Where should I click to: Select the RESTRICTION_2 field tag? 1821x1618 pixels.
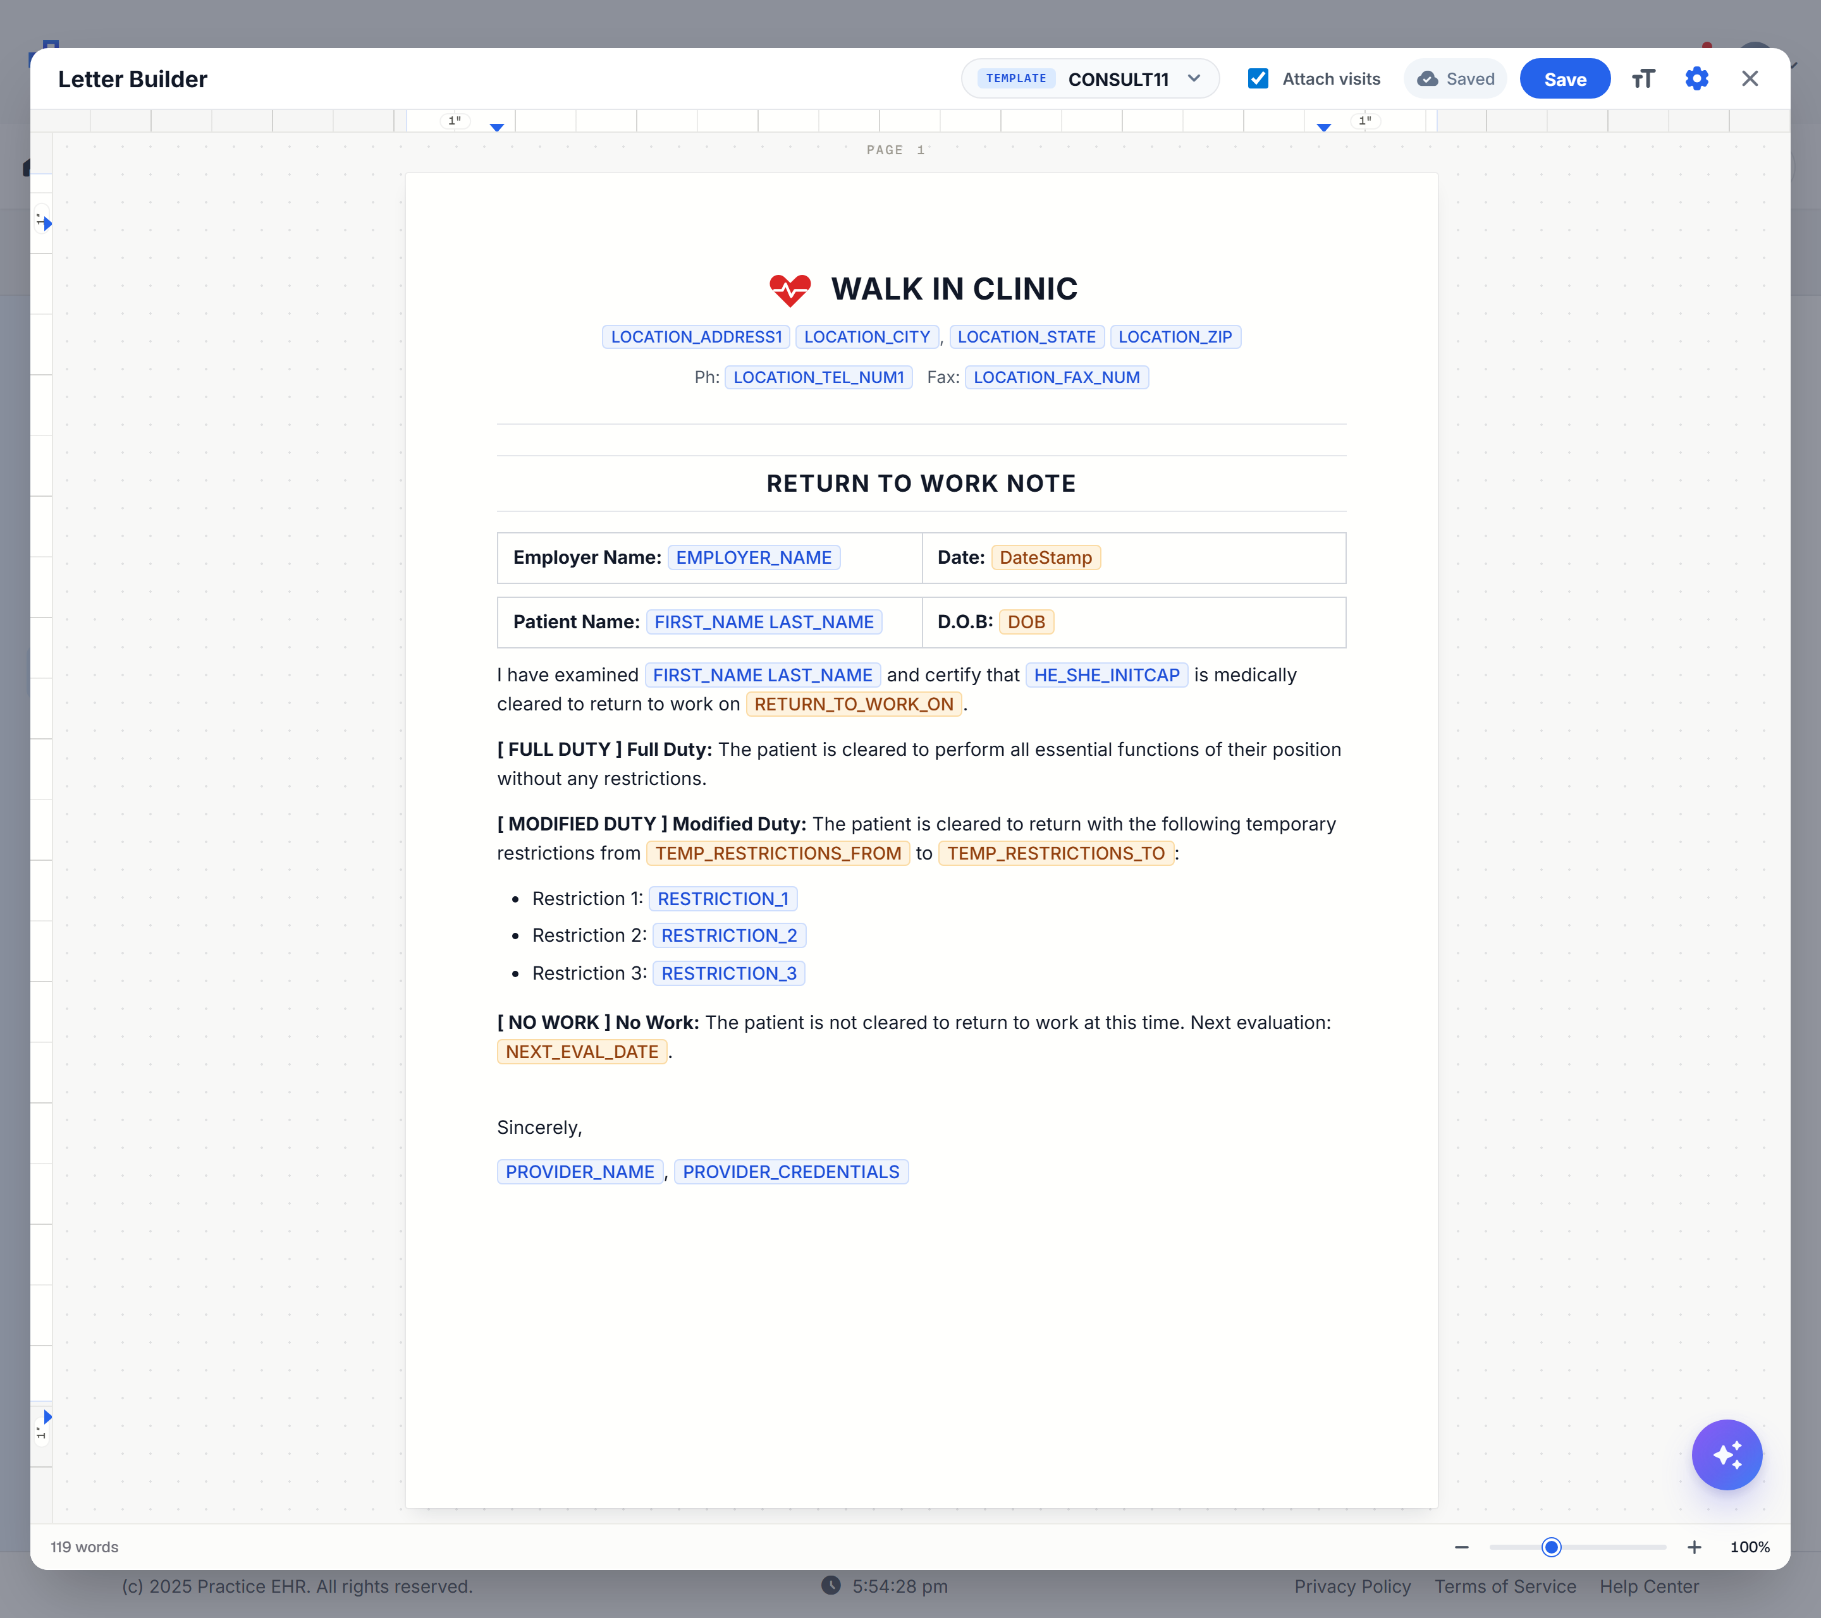tap(730, 935)
